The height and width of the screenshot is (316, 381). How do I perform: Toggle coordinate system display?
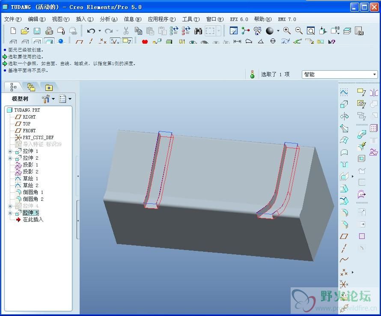[x=114, y=42]
